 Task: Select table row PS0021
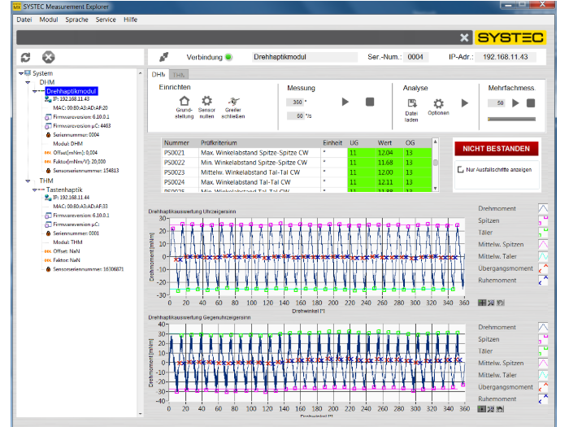click(297, 153)
